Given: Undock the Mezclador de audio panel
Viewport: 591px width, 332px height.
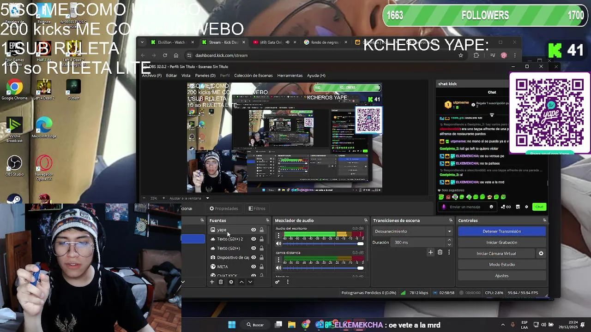Looking at the screenshot, I should tap(366, 220).
